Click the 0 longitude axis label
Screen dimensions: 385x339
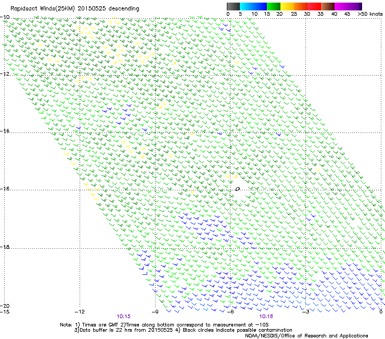pyautogui.click(x=381, y=312)
